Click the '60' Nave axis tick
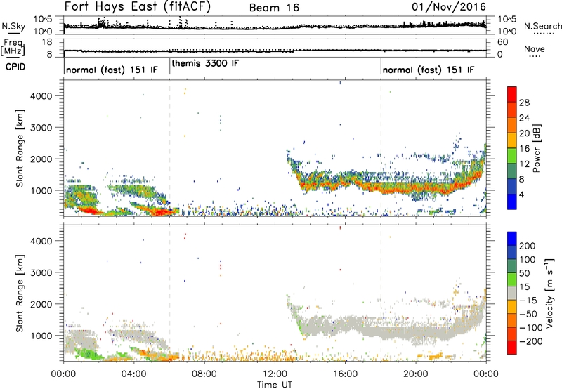This screenshot has width=562, height=389. pyautogui.click(x=502, y=42)
